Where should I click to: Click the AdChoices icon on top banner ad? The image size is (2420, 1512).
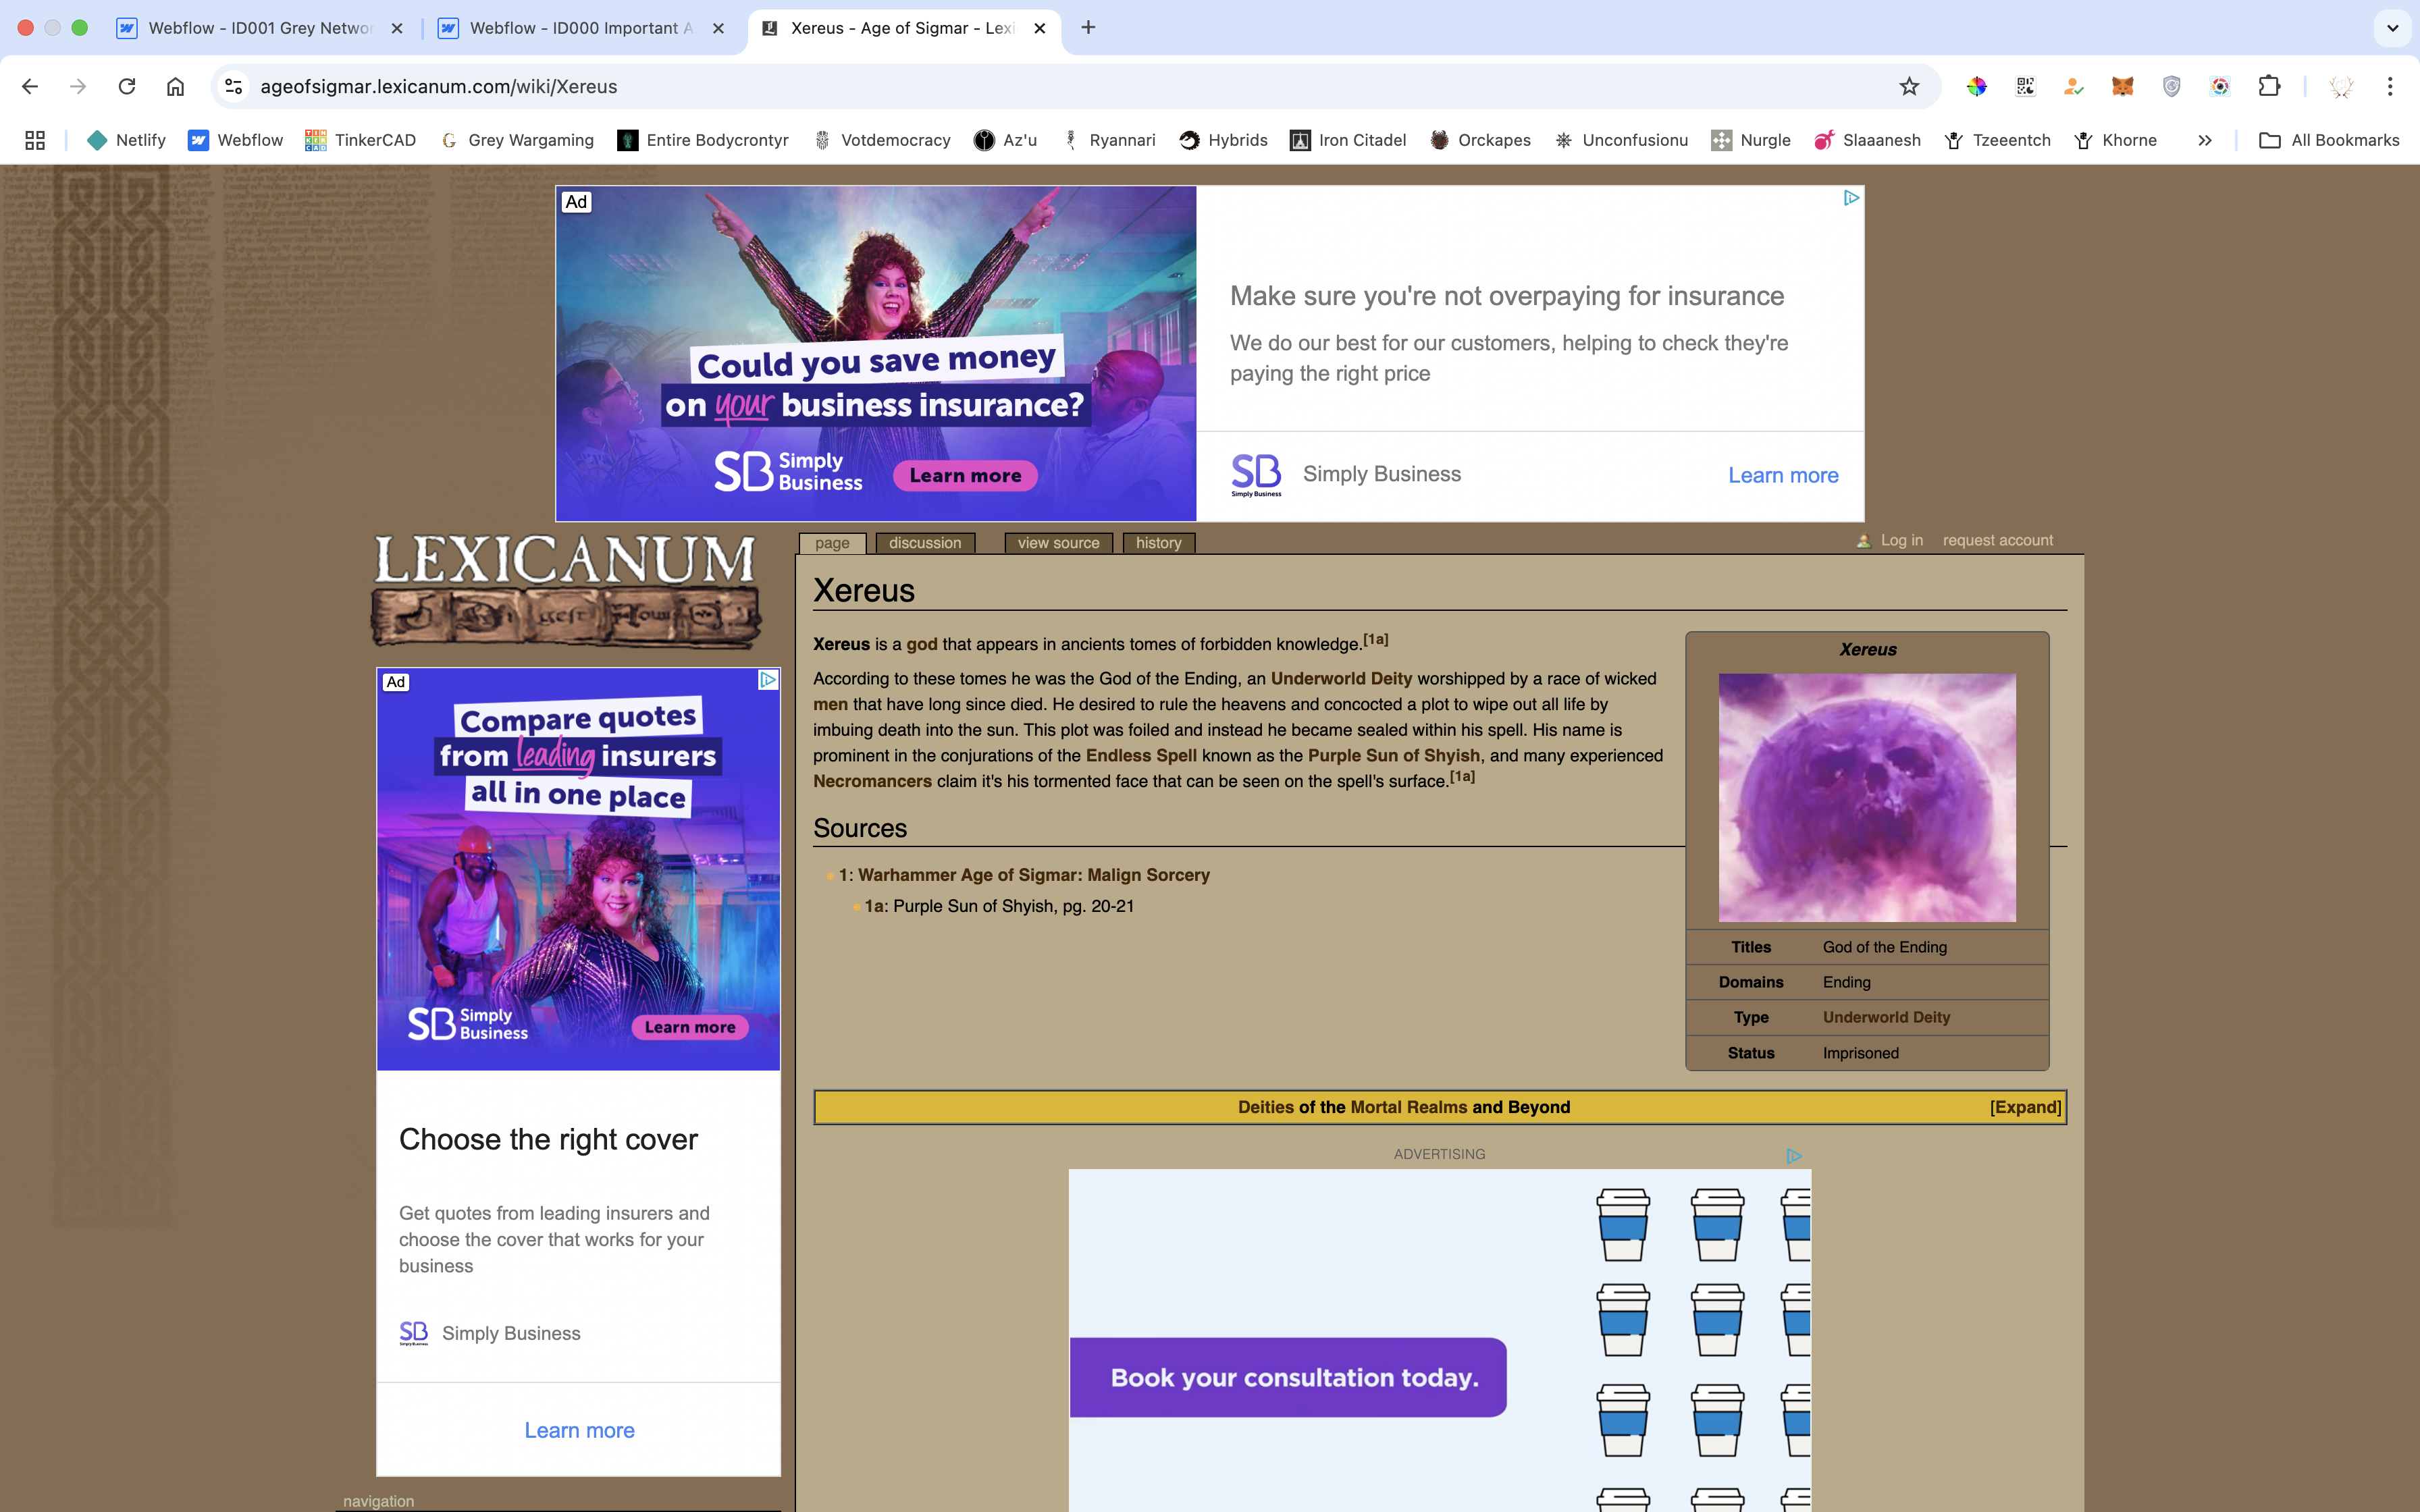point(1851,198)
